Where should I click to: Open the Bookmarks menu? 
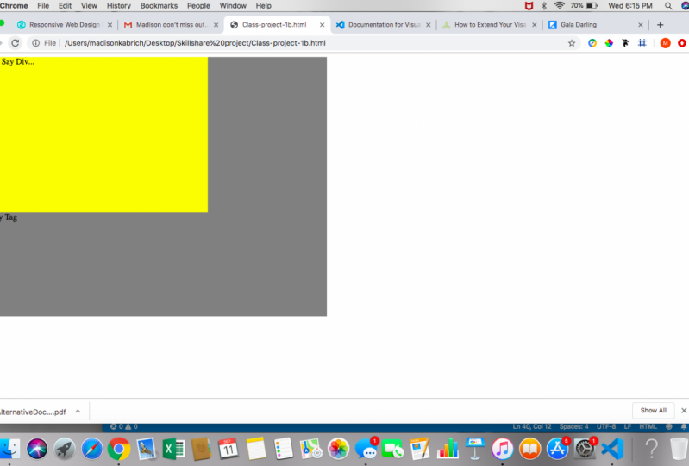point(159,6)
